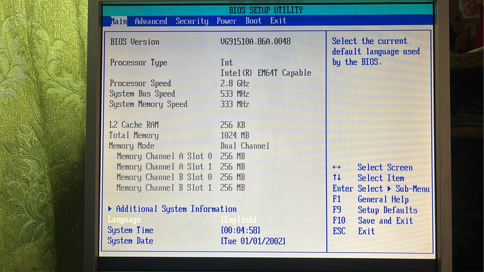Click Memory Channel A Slot 1 row
The height and width of the screenshot is (272, 484).
tap(181, 166)
